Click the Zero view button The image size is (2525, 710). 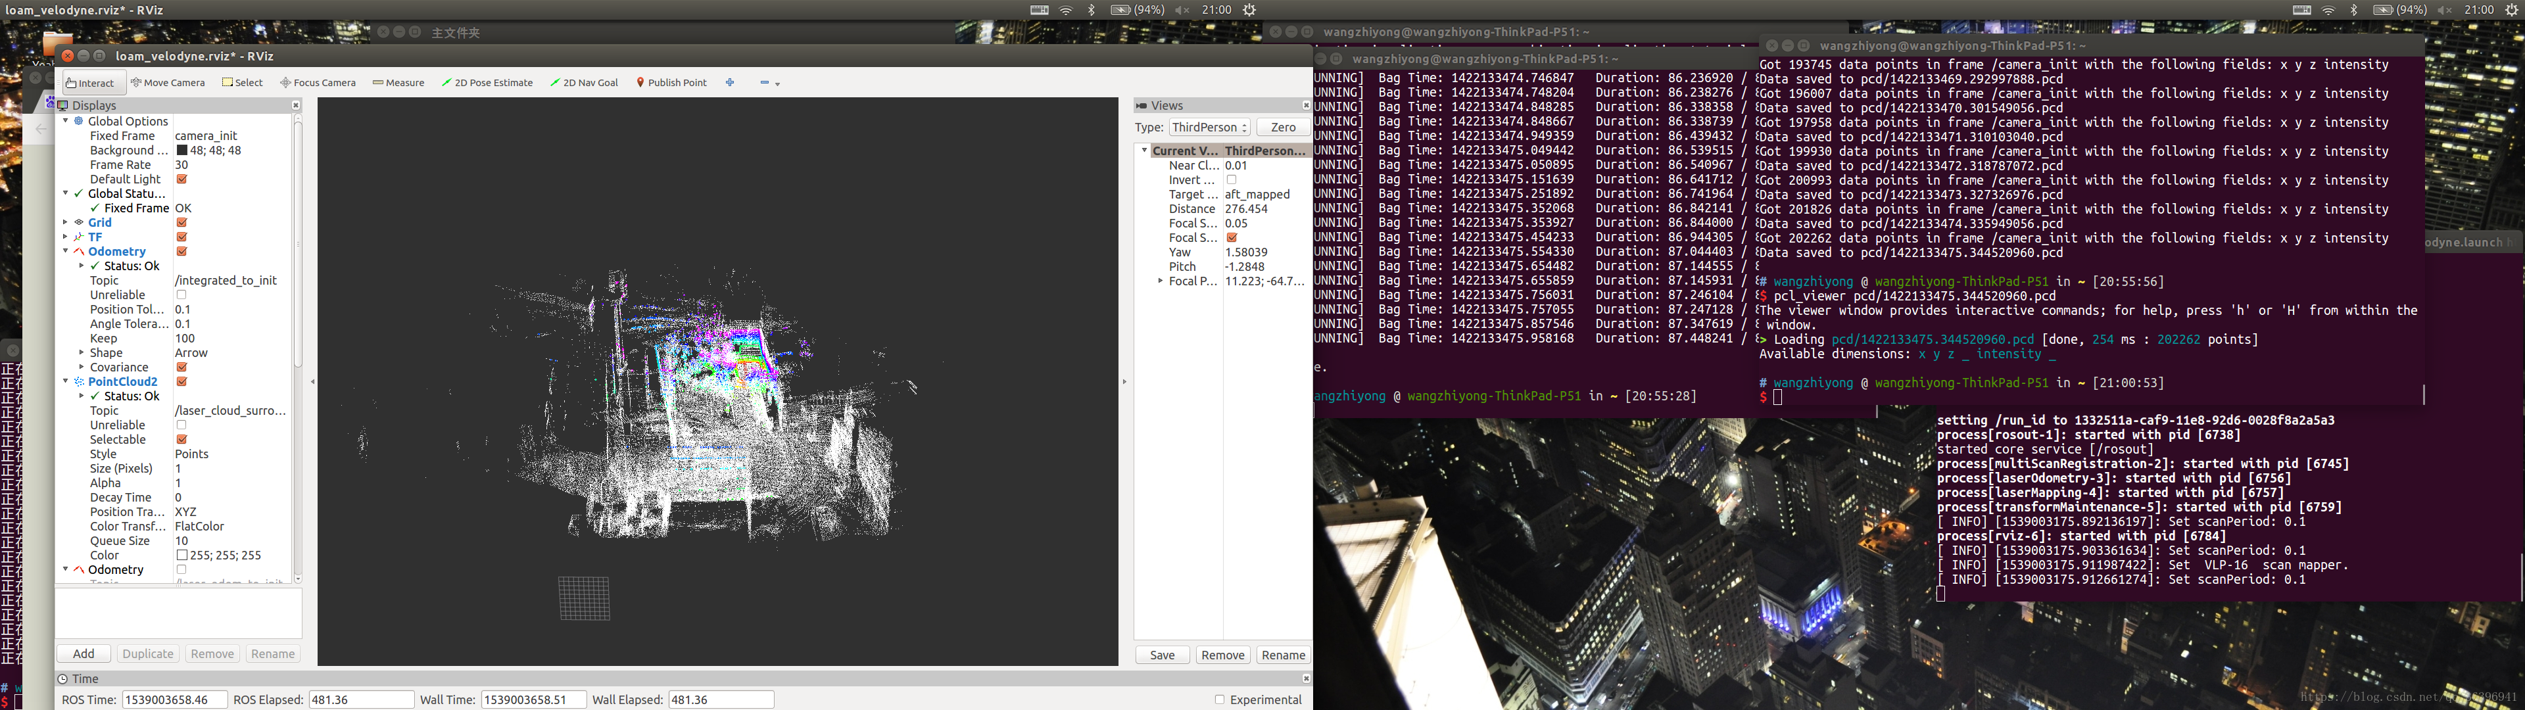1283,128
